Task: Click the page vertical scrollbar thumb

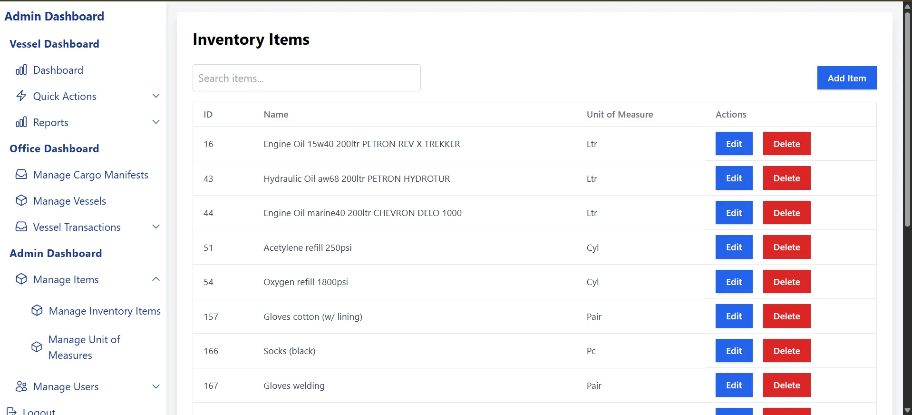Action: (x=907, y=119)
